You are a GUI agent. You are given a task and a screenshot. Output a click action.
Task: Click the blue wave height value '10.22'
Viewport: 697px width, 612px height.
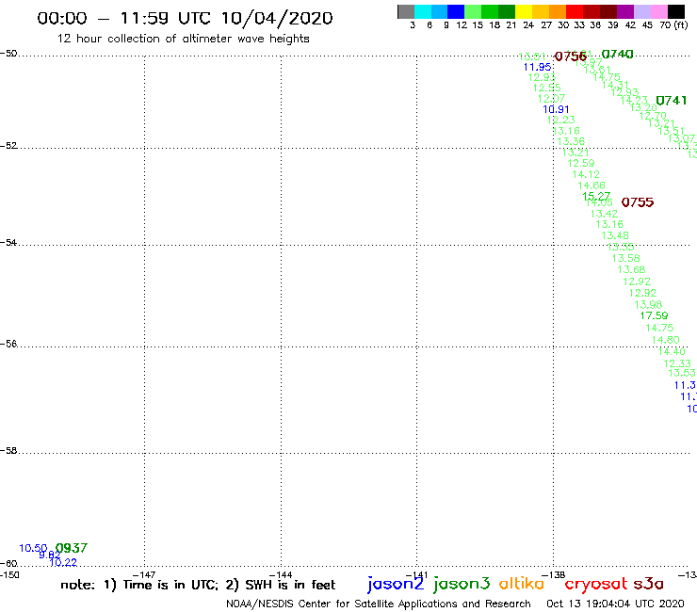[63, 563]
